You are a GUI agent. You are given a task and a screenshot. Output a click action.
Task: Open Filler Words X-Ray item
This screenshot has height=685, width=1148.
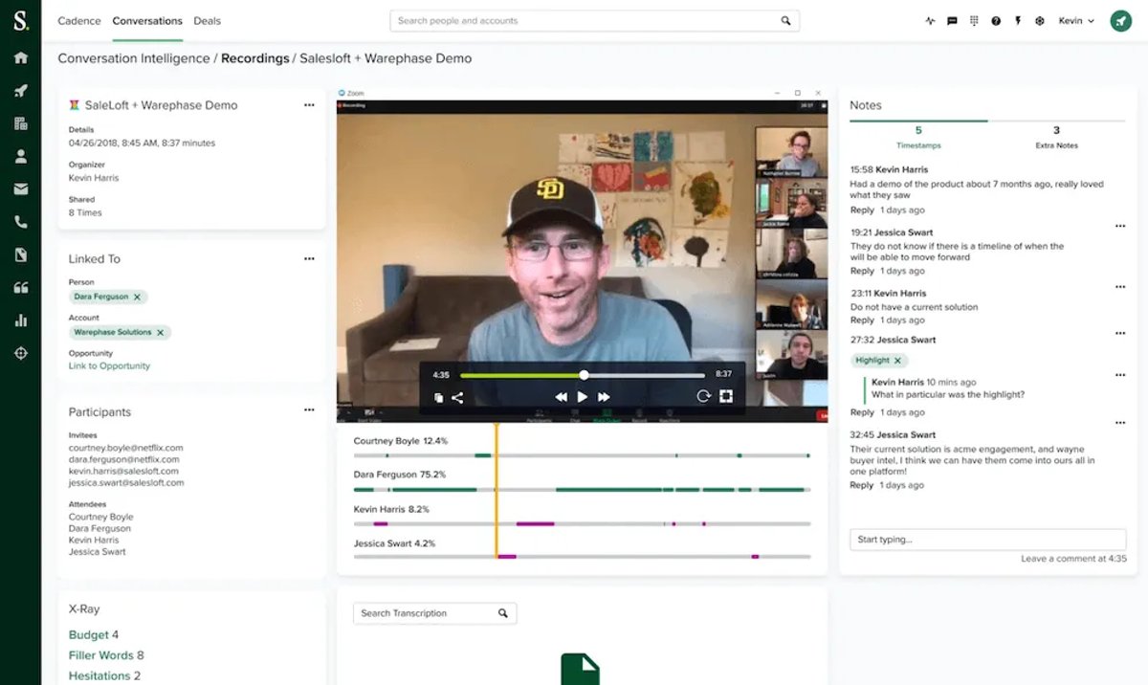tap(106, 655)
